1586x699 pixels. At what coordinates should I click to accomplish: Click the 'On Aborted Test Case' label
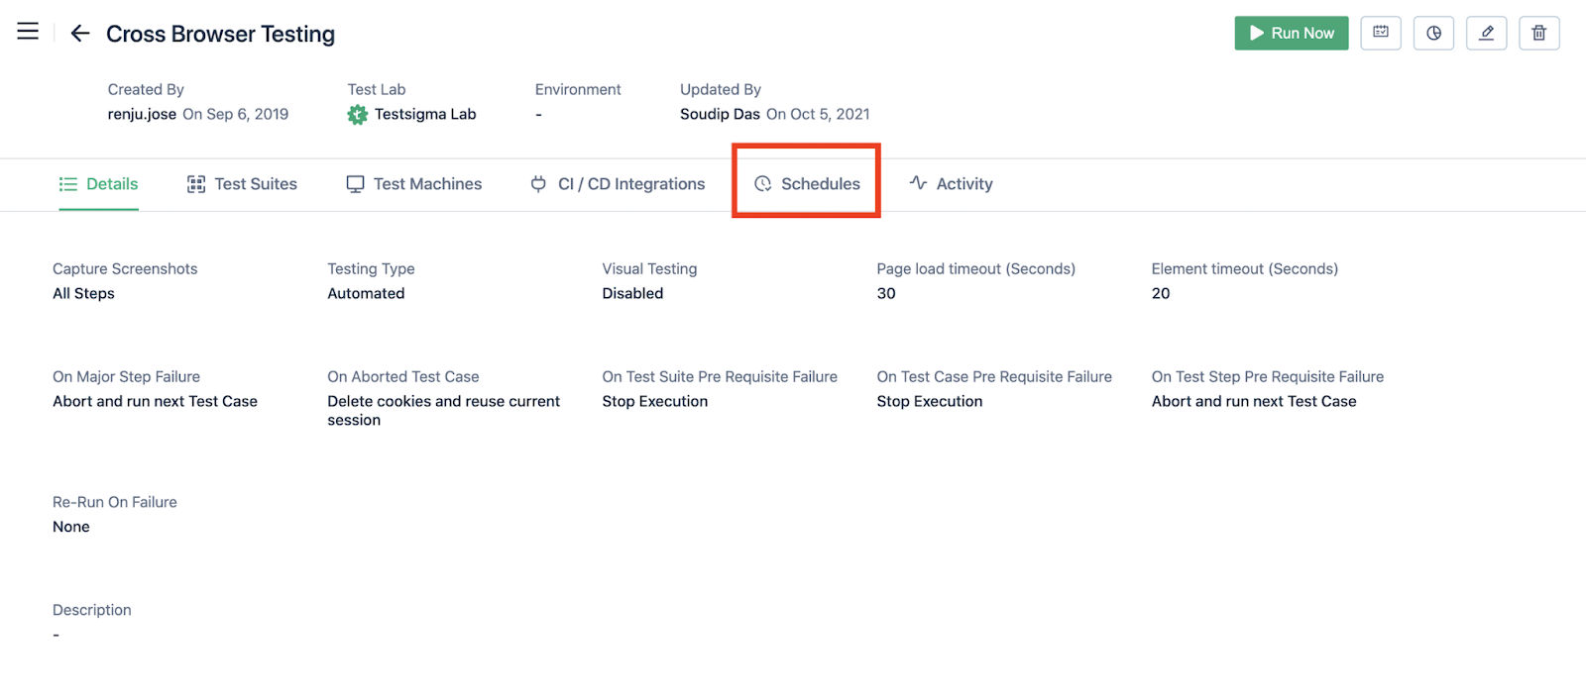click(x=402, y=376)
